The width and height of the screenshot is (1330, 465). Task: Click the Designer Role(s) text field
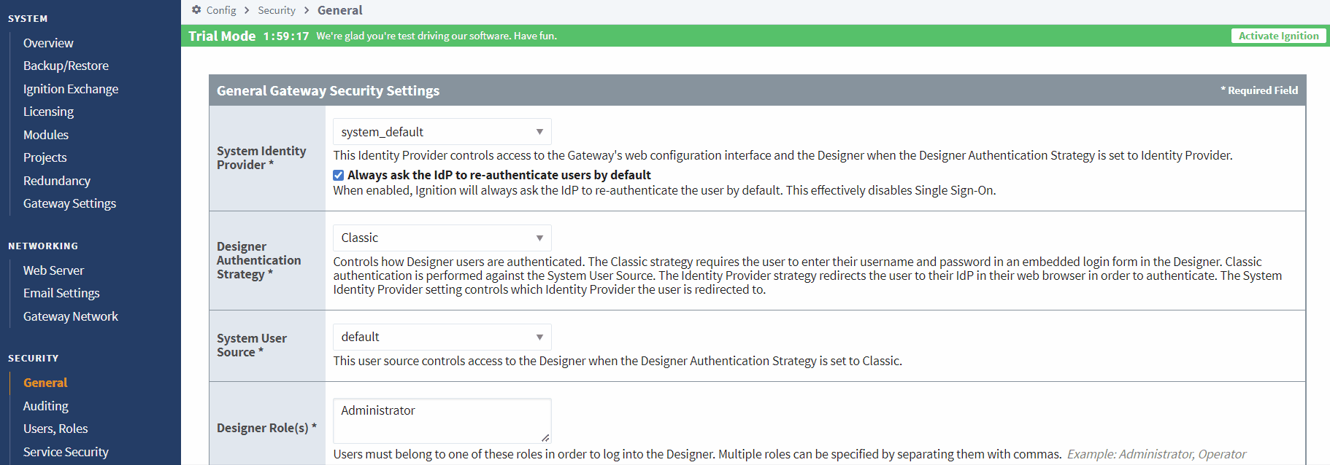coord(442,421)
